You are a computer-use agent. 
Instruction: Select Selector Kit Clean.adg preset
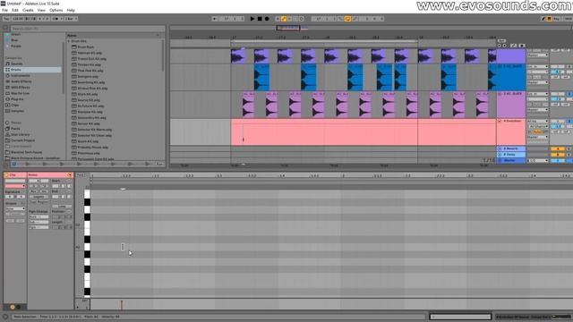point(94,135)
